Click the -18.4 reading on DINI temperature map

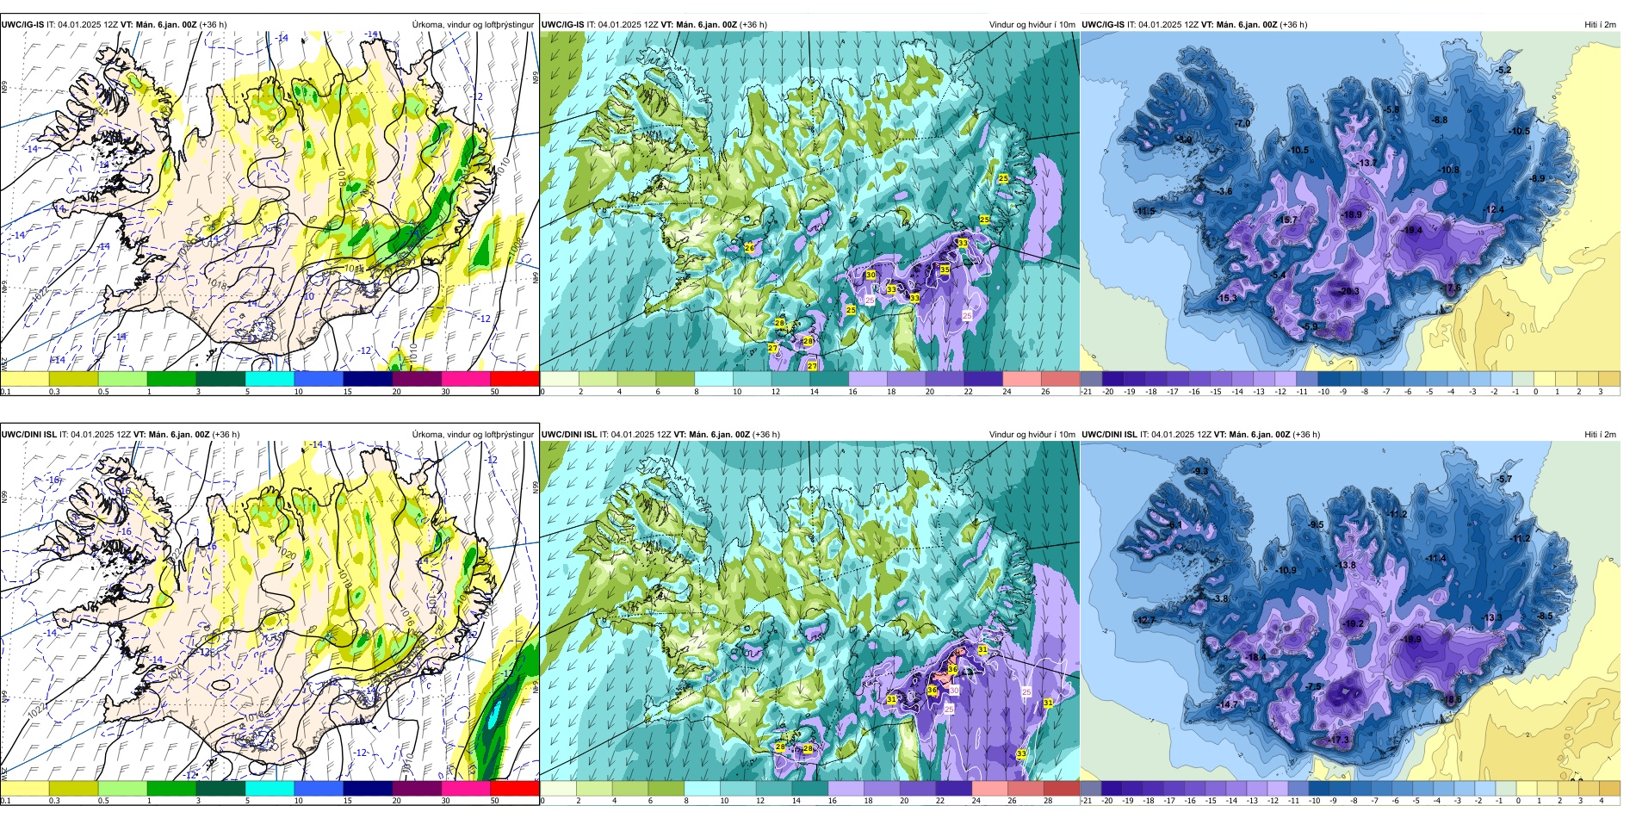1255,657
